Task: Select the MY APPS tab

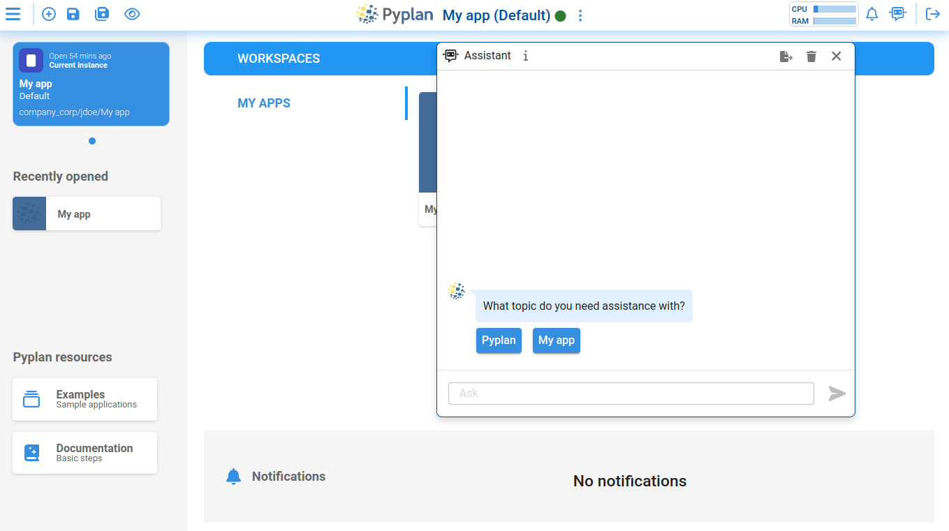Action: [264, 103]
